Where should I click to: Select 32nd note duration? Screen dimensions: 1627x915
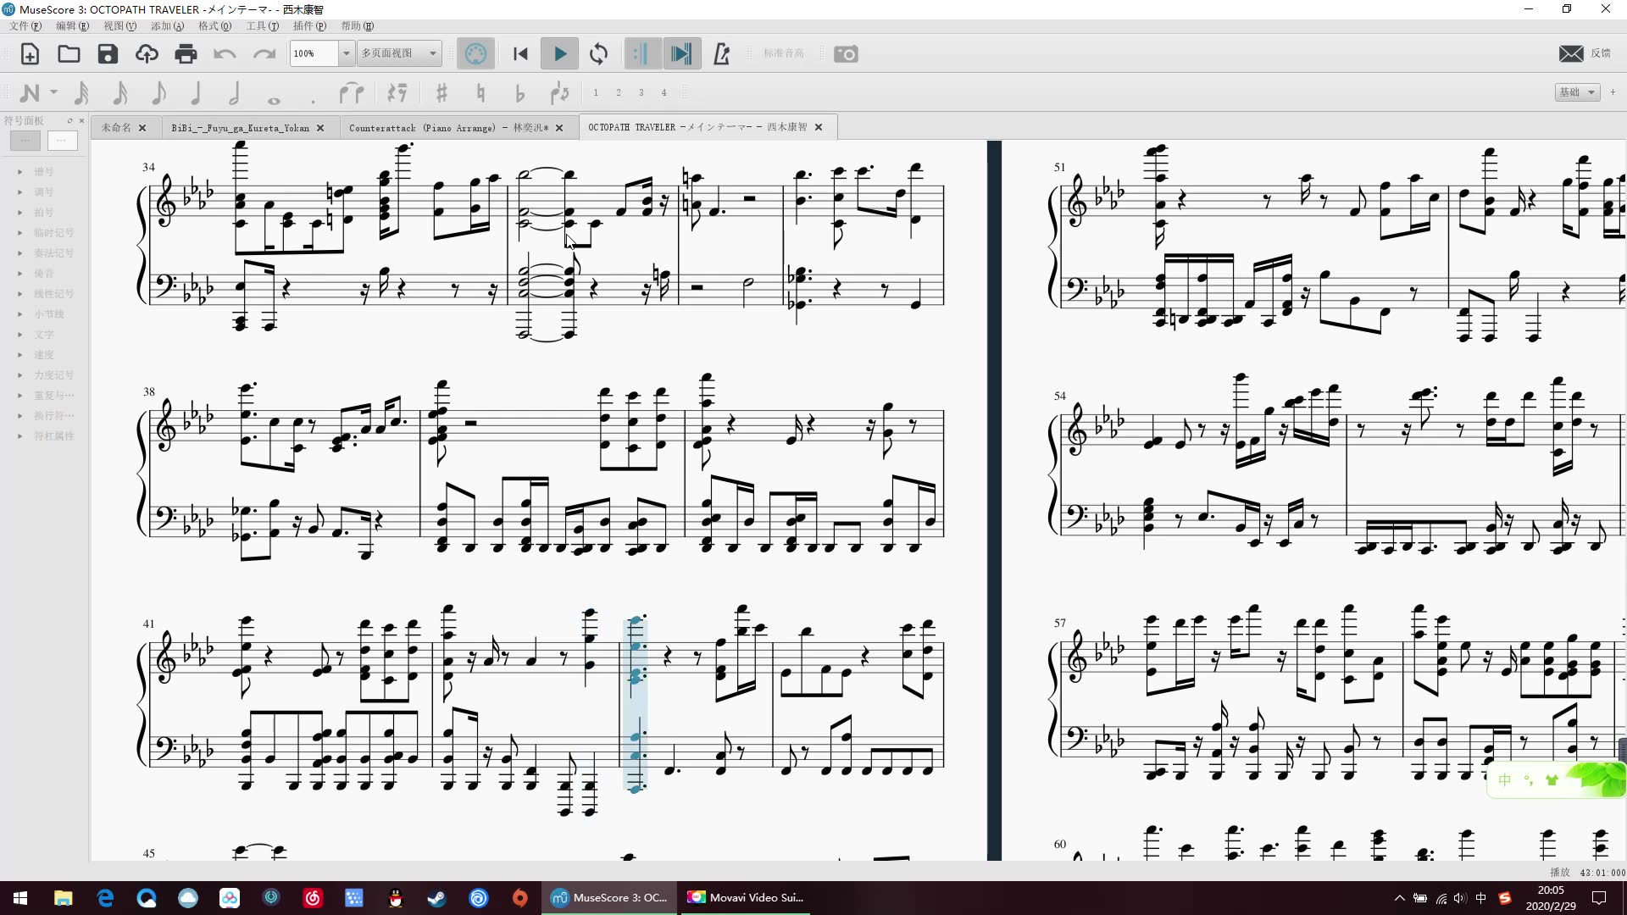pos(81,92)
